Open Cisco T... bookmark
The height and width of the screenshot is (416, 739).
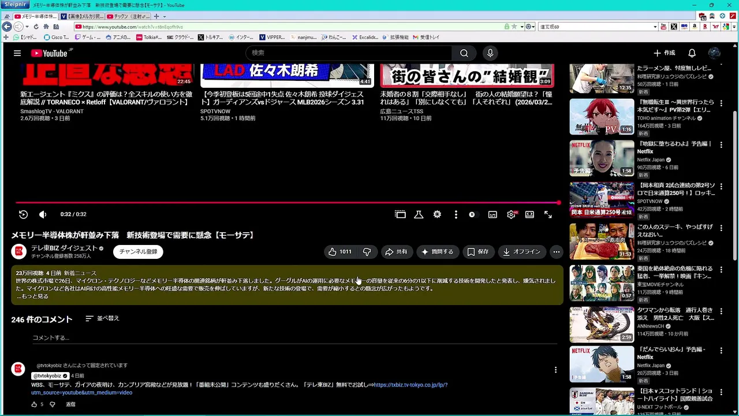pos(56,37)
